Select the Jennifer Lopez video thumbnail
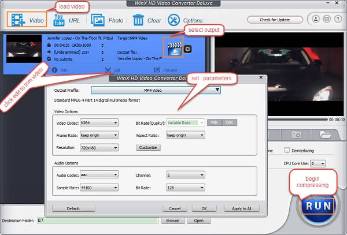This screenshot has height=235, width=347. coord(24,49)
